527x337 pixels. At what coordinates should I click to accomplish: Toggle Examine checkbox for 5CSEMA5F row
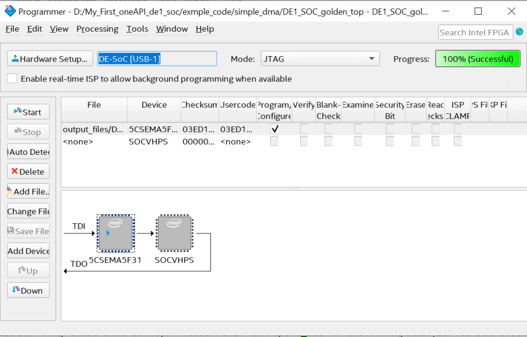pos(358,129)
